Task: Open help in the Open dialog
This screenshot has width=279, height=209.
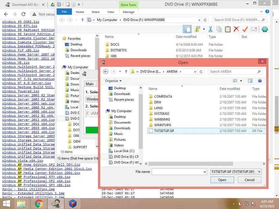Action: 260,81
